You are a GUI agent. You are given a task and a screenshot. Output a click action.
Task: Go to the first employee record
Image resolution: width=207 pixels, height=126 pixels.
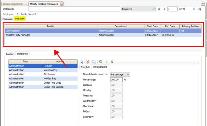[x=159, y=9]
